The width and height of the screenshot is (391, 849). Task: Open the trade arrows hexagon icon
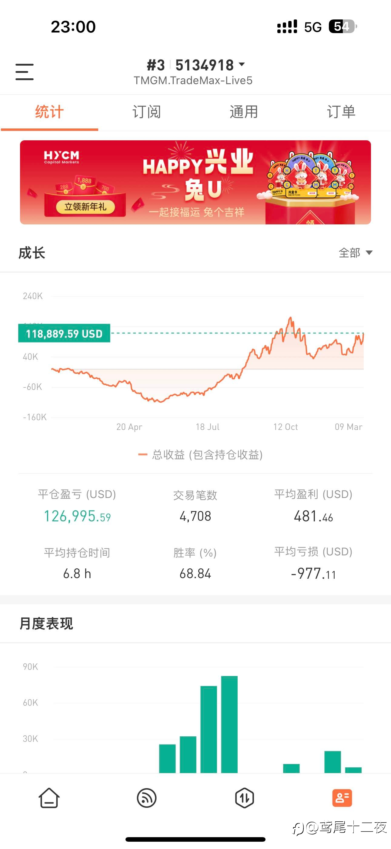coord(244,798)
